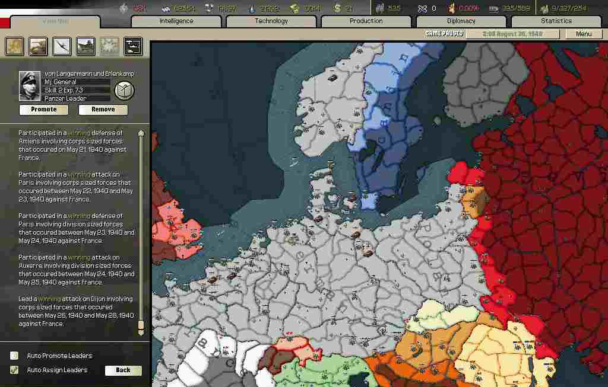Open the Intelligence tab

[x=176, y=21]
